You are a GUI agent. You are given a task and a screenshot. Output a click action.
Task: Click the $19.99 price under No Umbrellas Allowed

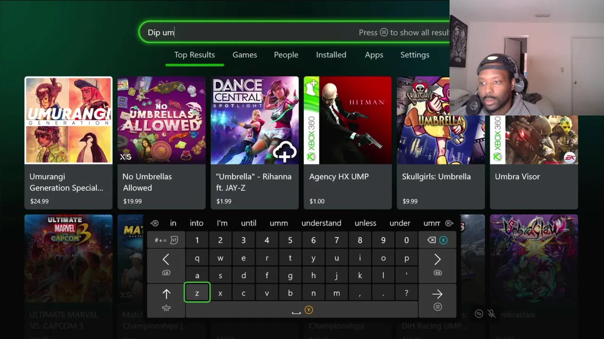[x=132, y=201]
